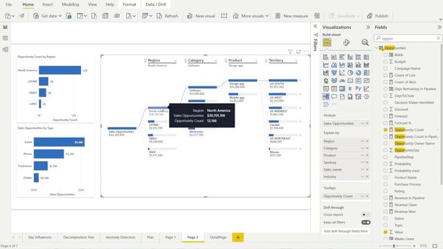Click the visual header filter icon
Image resolution: width=443 pixels, height=249 pixels.
coord(290,52)
